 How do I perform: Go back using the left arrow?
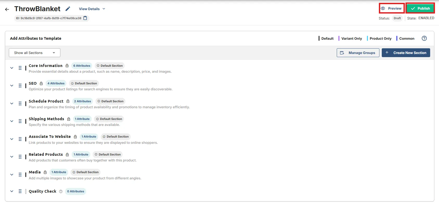click(x=7, y=9)
